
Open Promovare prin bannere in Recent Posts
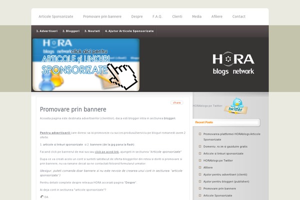coord(219,188)
